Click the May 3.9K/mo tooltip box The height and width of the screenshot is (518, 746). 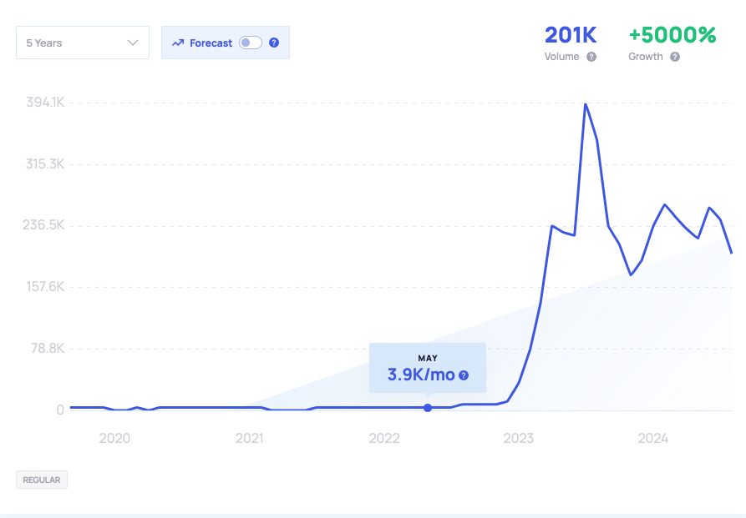427,367
